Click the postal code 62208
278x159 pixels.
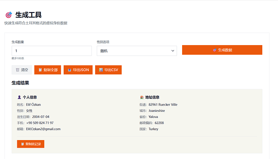coord(159,123)
